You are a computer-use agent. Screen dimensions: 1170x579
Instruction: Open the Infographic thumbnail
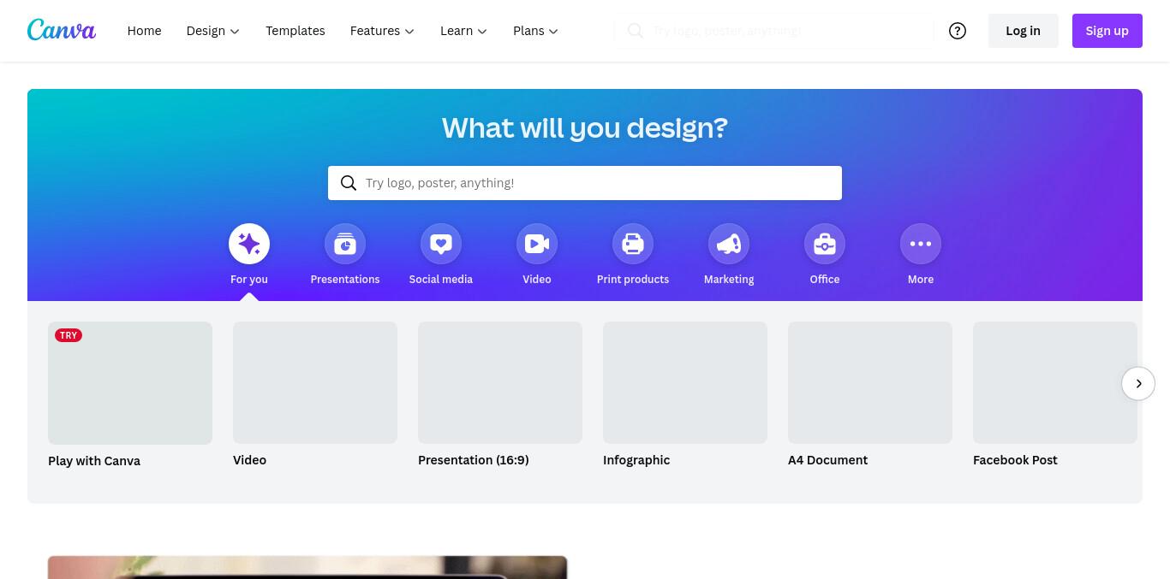[x=685, y=382]
